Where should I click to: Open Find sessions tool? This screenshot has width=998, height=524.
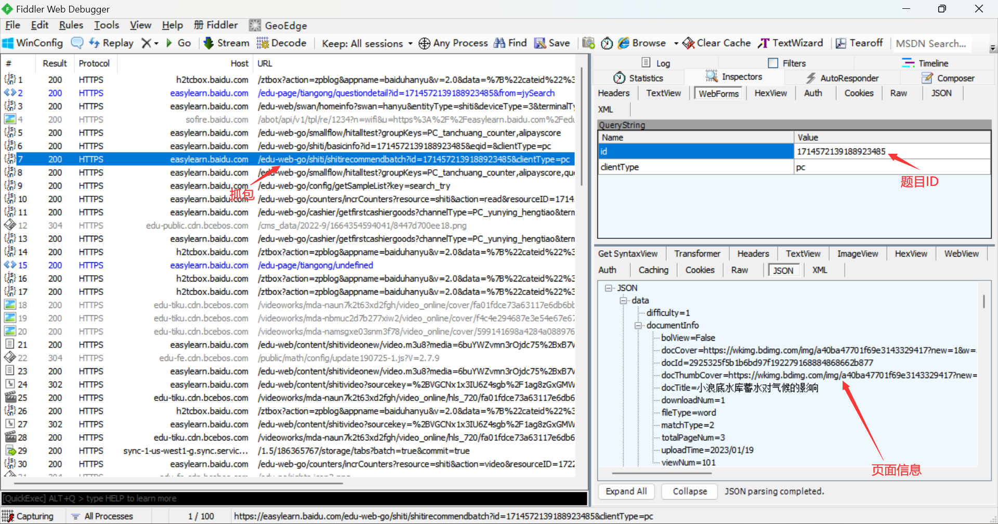click(510, 43)
